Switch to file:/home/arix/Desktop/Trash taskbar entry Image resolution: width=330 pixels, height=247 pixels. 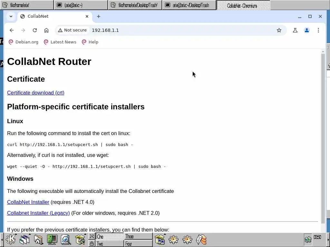[135, 5]
